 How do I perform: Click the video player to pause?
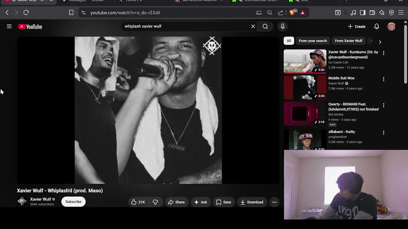[148, 110]
